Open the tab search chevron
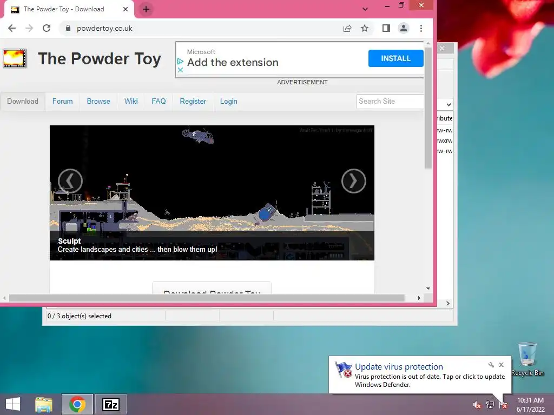Viewport: 554px width, 415px height. pyautogui.click(x=365, y=9)
